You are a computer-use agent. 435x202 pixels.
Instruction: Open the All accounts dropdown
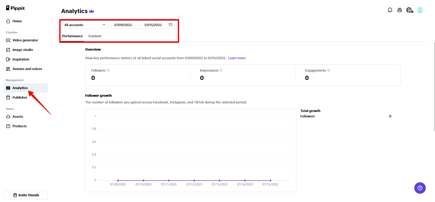84,24
